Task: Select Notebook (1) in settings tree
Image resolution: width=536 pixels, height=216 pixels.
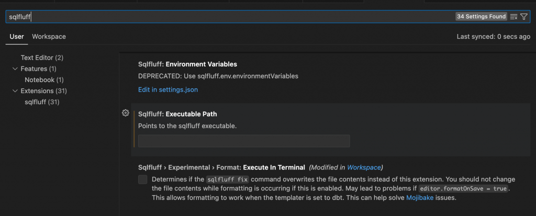Action: tap(44, 80)
